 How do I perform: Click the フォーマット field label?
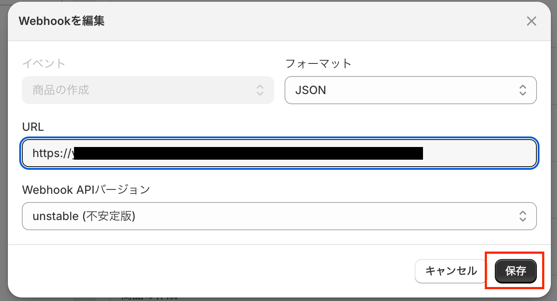318,63
